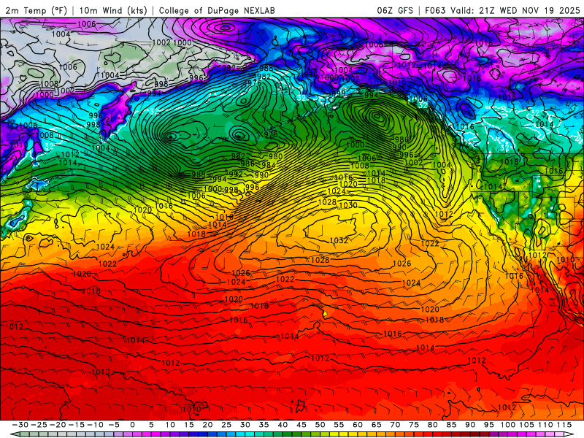Select the -5 value on temperature scale
584x438 pixels.
pyautogui.click(x=114, y=425)
